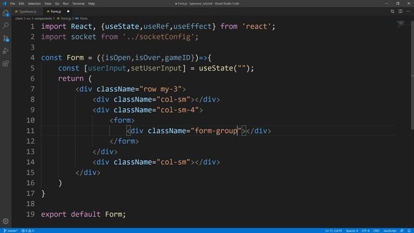Click the opening <form> tag on line 10
Screen dimensions: 414x233
122,120
